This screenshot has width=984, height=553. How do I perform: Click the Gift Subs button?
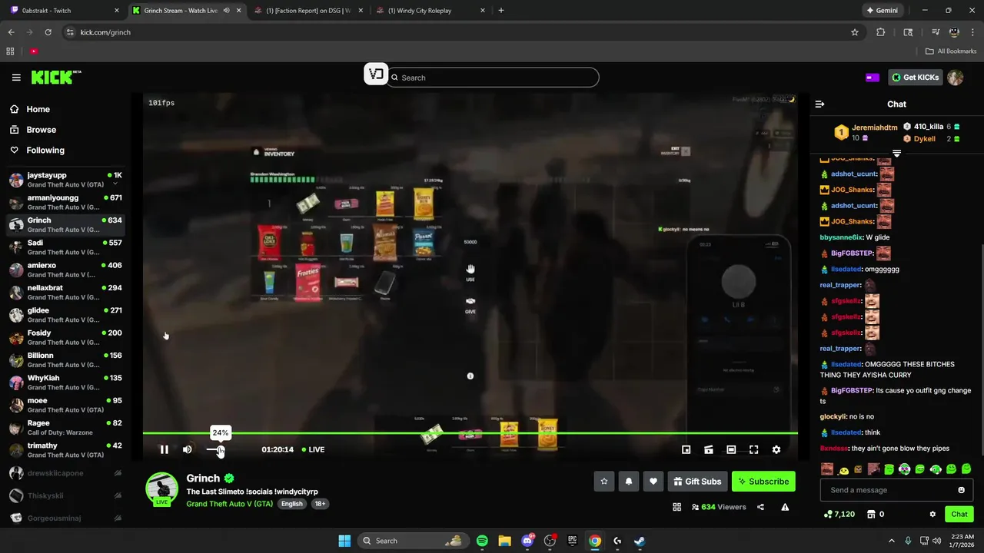(x=697, y=482)
